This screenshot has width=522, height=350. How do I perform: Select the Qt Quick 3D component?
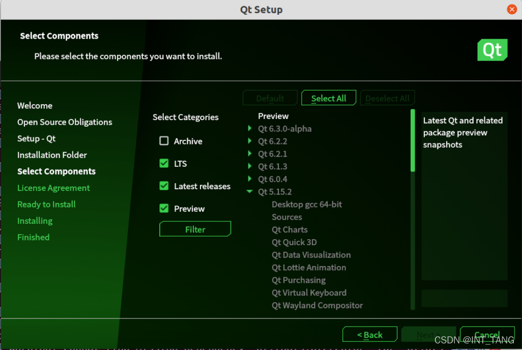point(294,242)
